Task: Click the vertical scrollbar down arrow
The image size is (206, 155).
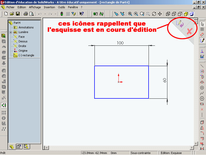Action: [x=196, y=144]
